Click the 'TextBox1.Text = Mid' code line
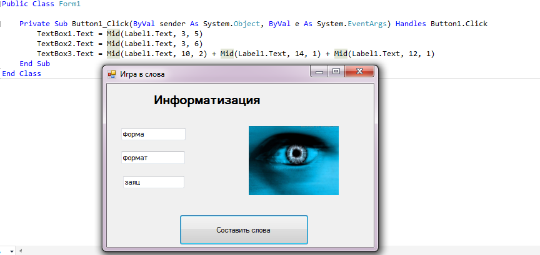540x255 pixels. point(120,34)
